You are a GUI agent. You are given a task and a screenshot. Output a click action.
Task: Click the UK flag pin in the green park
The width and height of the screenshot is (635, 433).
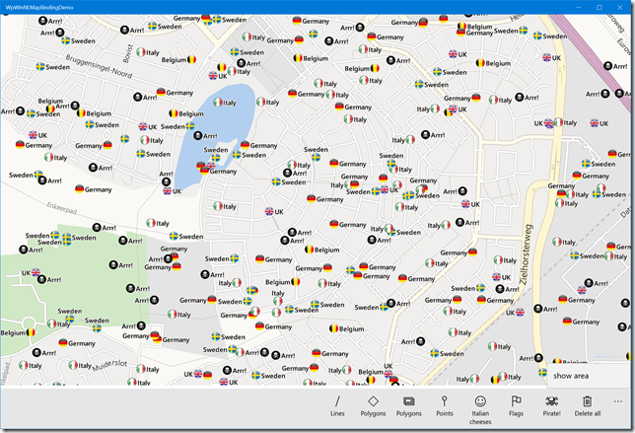point(35,272)
